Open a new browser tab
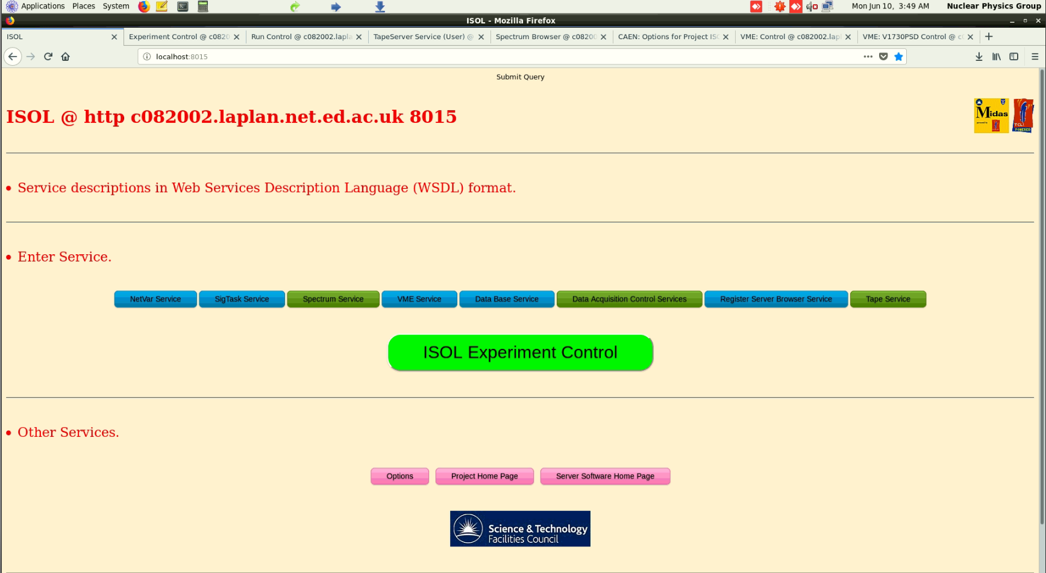1046x573 pixels. click(x=989, y=37)
